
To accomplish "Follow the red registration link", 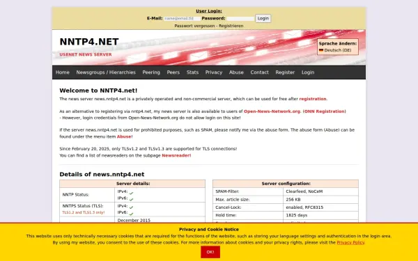I will (x=313, y=99).
